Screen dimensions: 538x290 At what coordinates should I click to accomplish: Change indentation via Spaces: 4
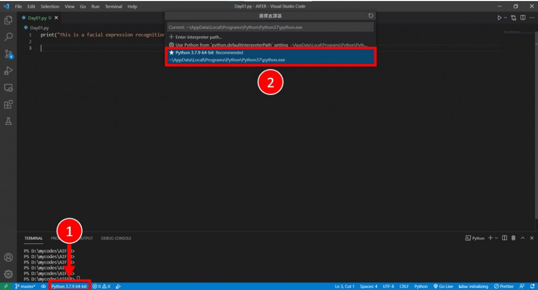click(368, 286)
